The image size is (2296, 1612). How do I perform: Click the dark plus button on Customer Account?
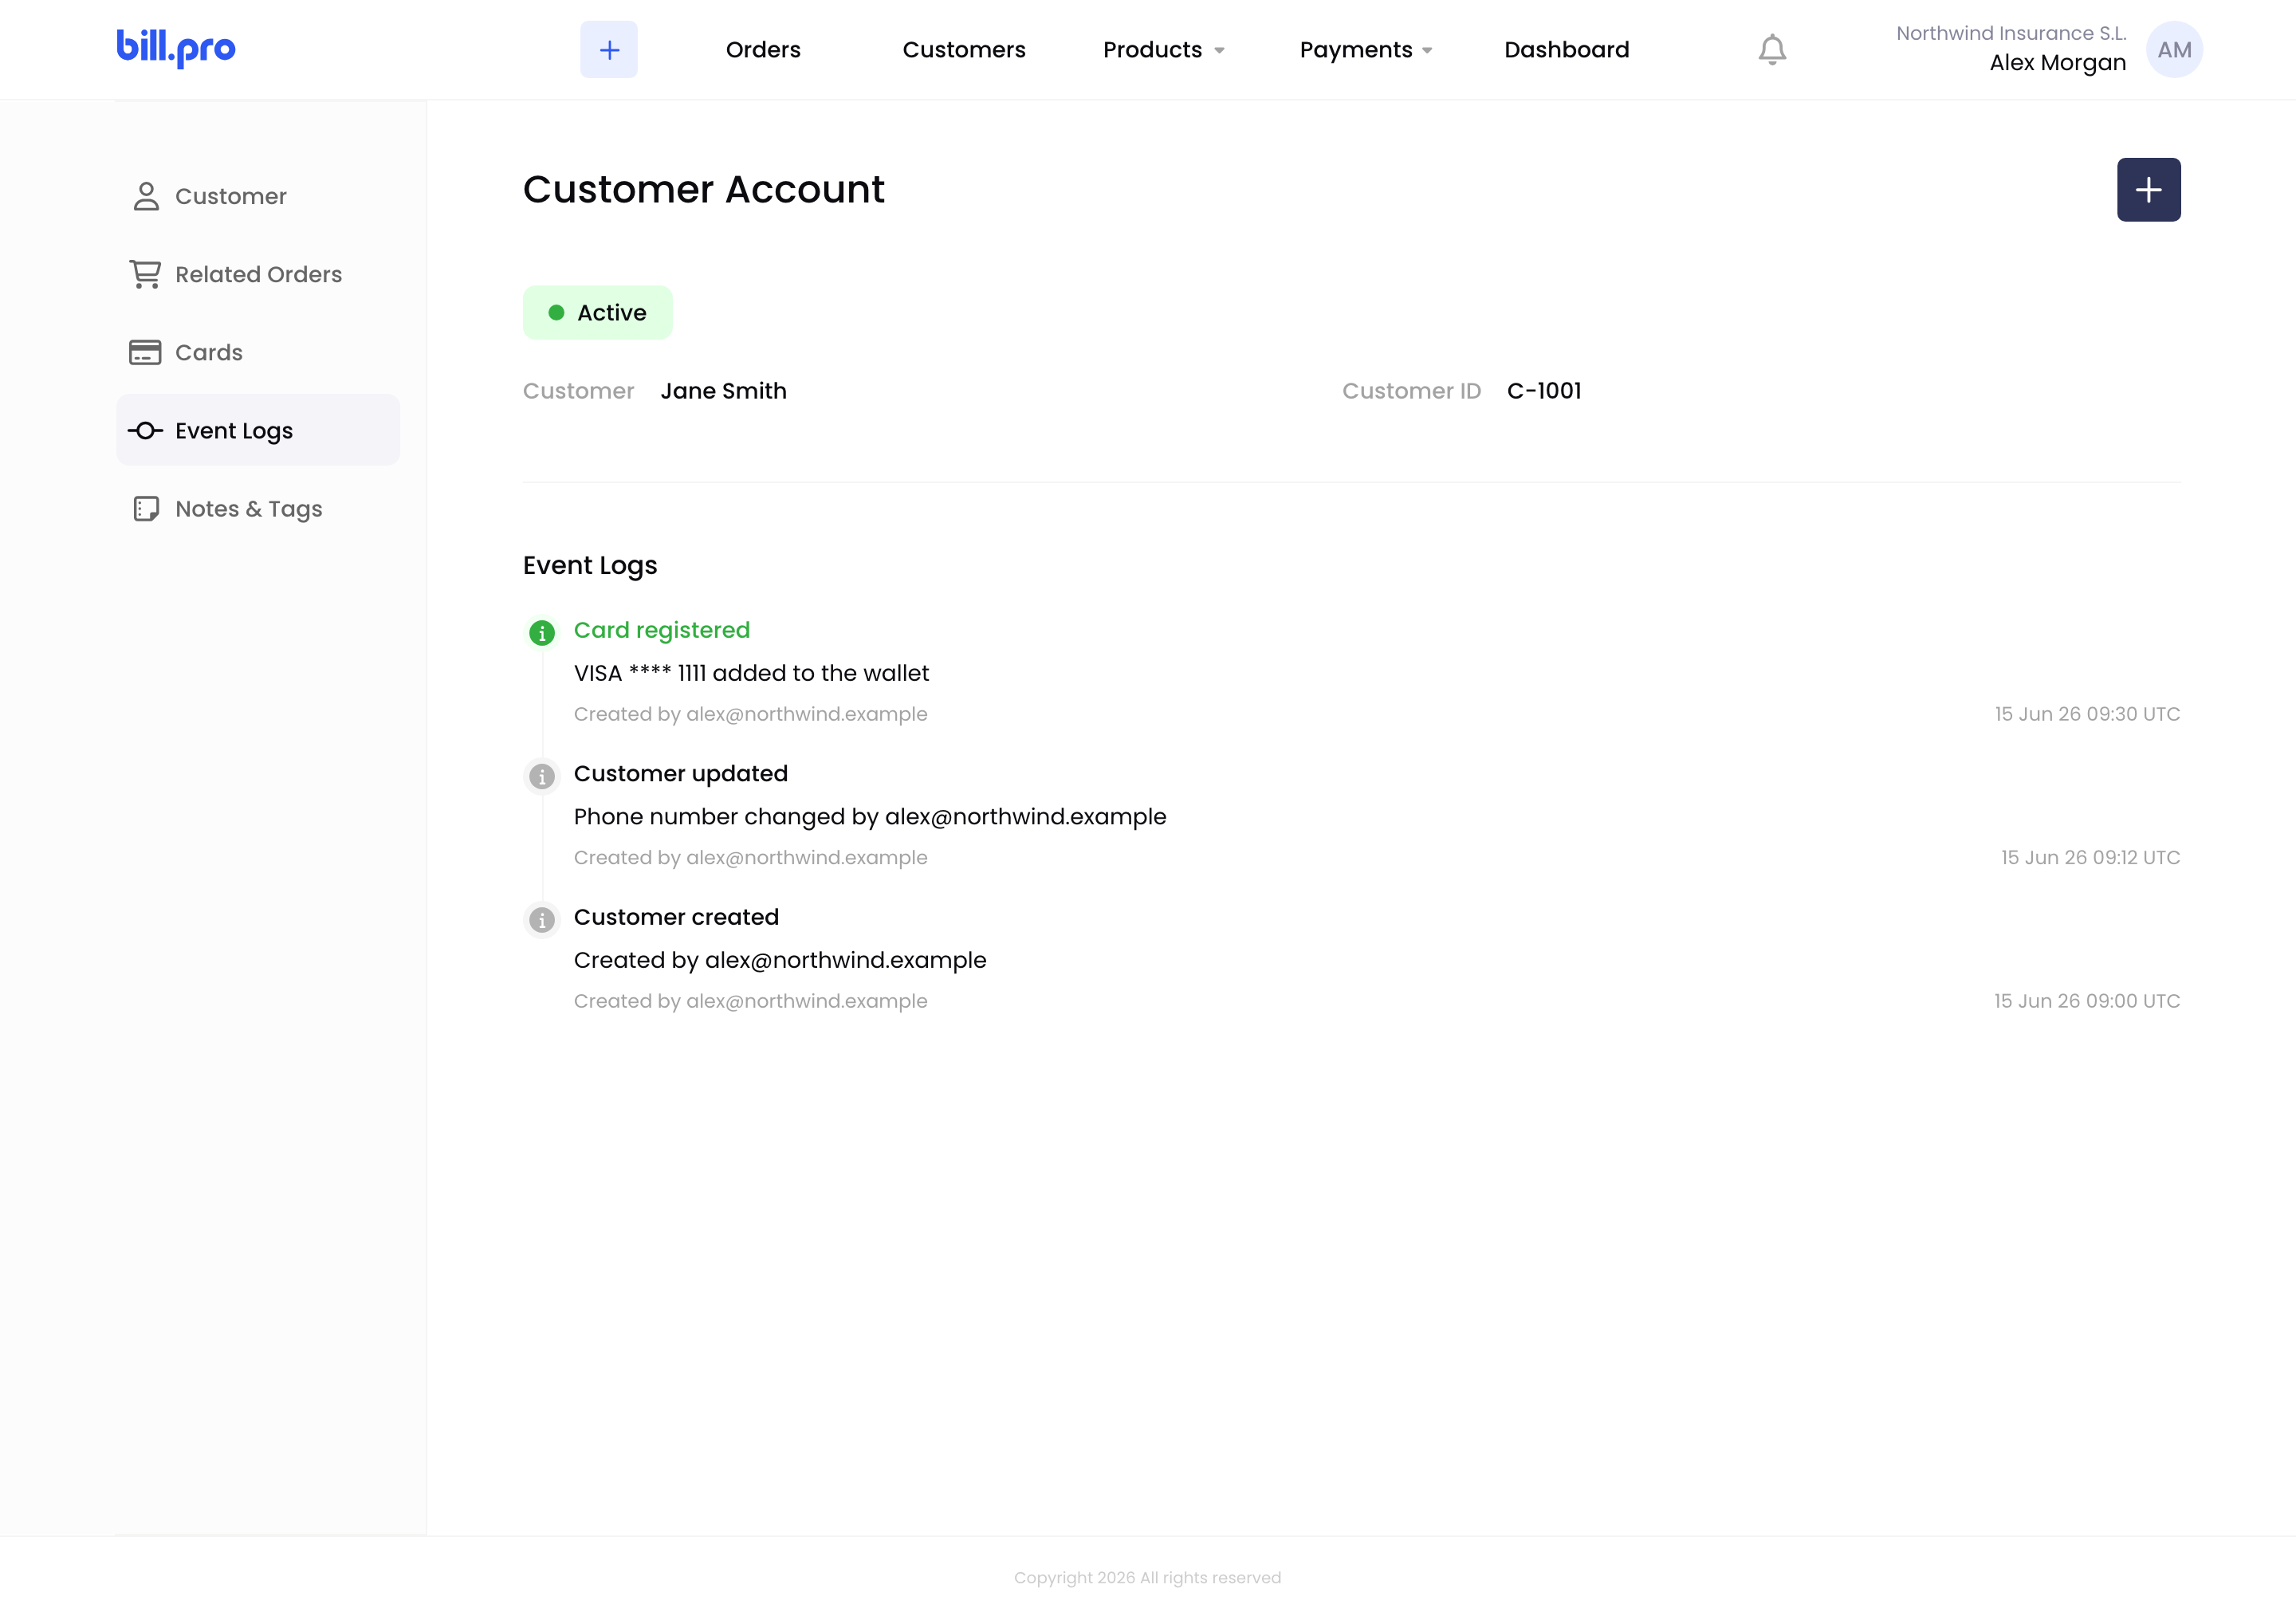point(2148,190)
